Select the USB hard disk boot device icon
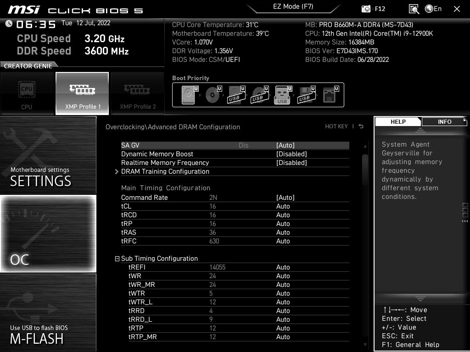Screen dimensions: 470x352 [x=237, y=95]
